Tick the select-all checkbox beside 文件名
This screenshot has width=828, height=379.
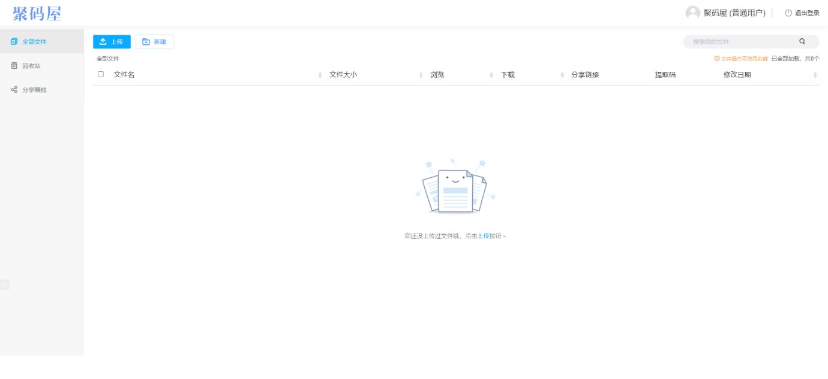point(101,74)
